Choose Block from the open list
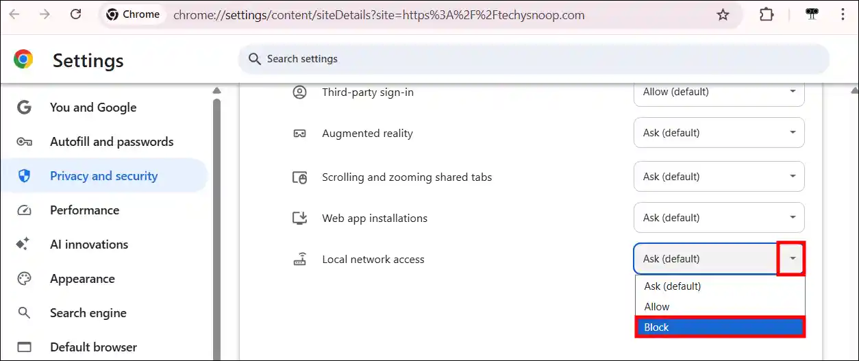 (x=720, y=327)
